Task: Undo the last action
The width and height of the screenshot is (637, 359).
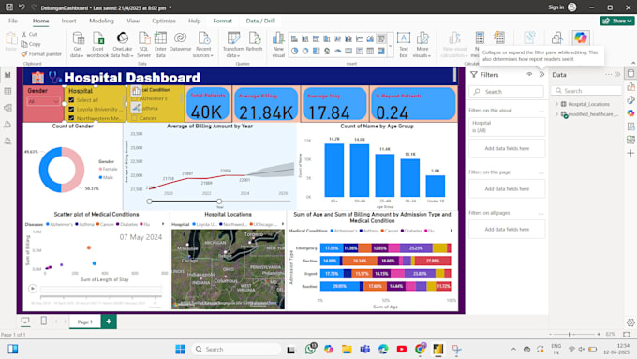Action: coord(22,7)
